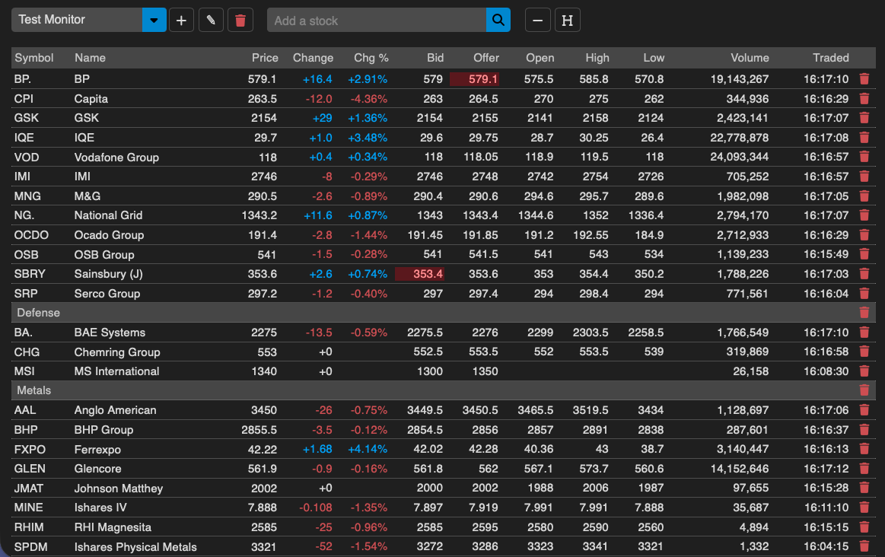Remove the Metals section header
Screen dimensions: 885x557
click(864, 390)
